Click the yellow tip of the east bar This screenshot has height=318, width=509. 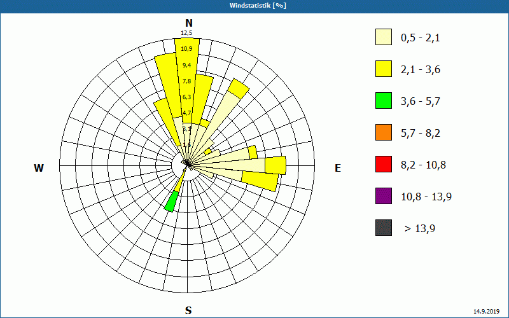[x=275, y=165]
